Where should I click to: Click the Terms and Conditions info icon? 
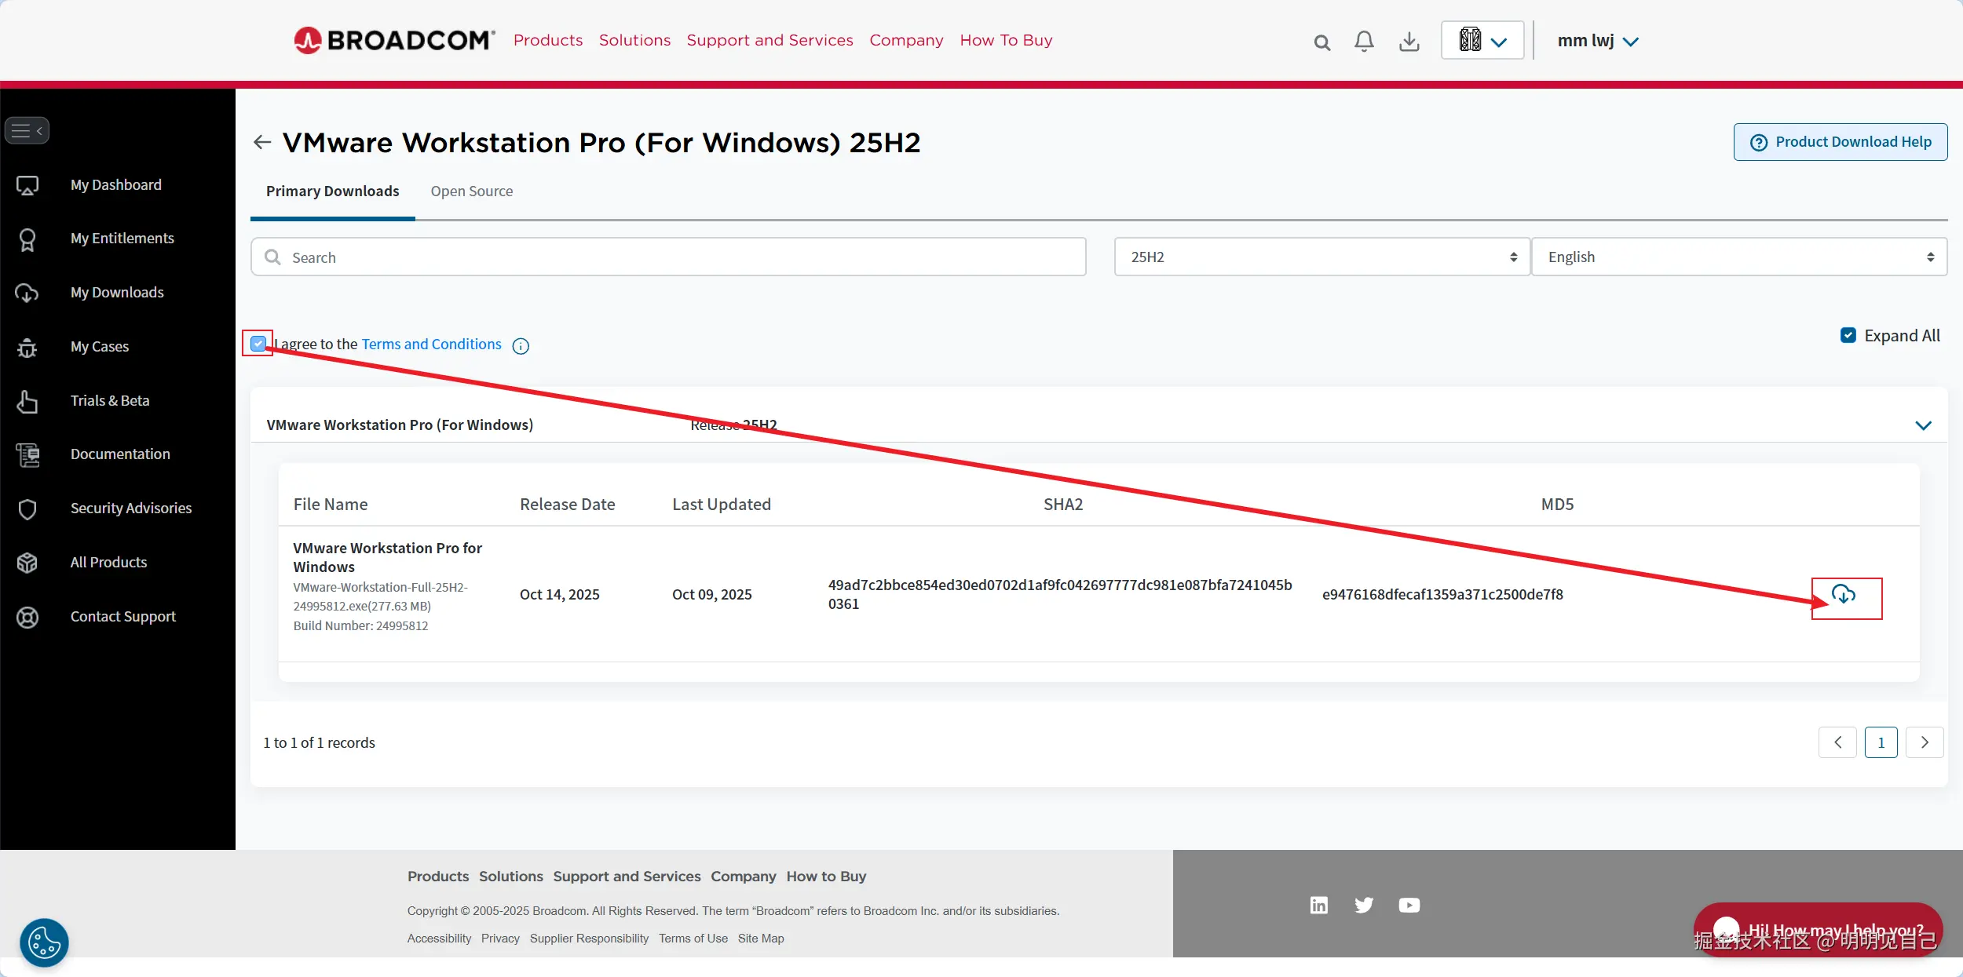521,346
